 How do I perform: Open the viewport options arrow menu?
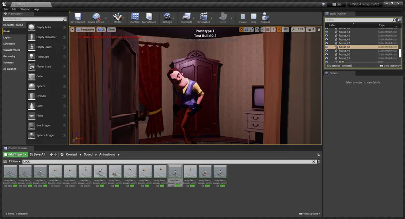(x=72, y=30)
